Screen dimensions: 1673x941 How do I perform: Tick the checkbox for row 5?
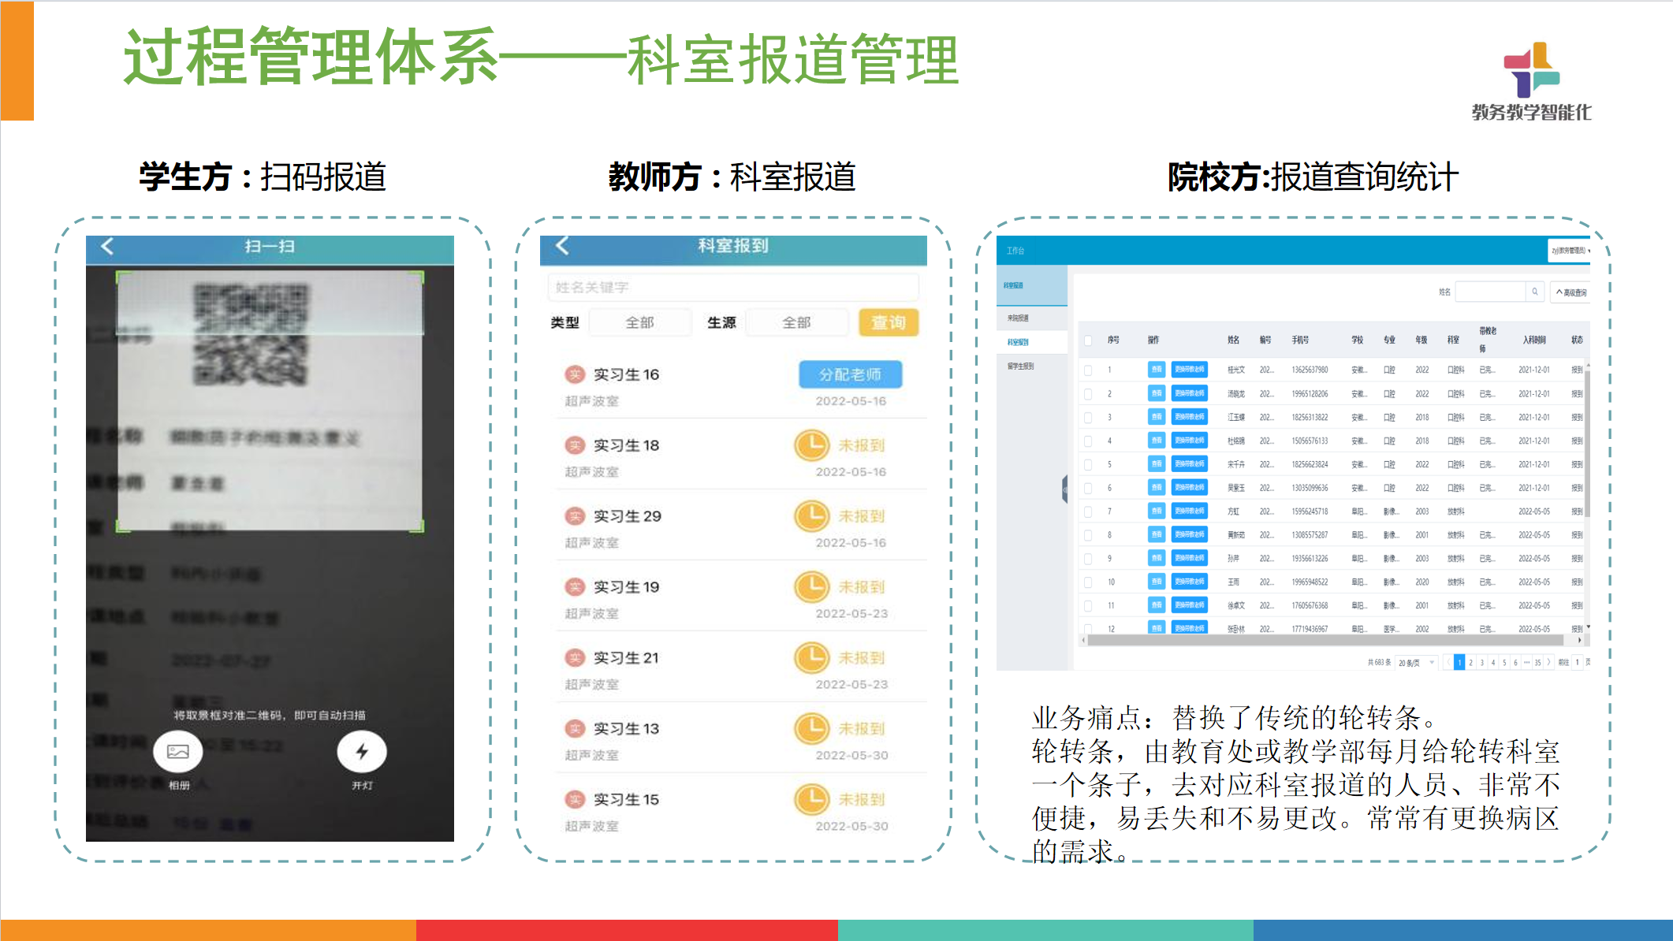pos(1088,464)
